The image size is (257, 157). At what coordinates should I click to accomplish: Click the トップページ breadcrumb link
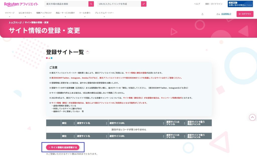point(15,23)
